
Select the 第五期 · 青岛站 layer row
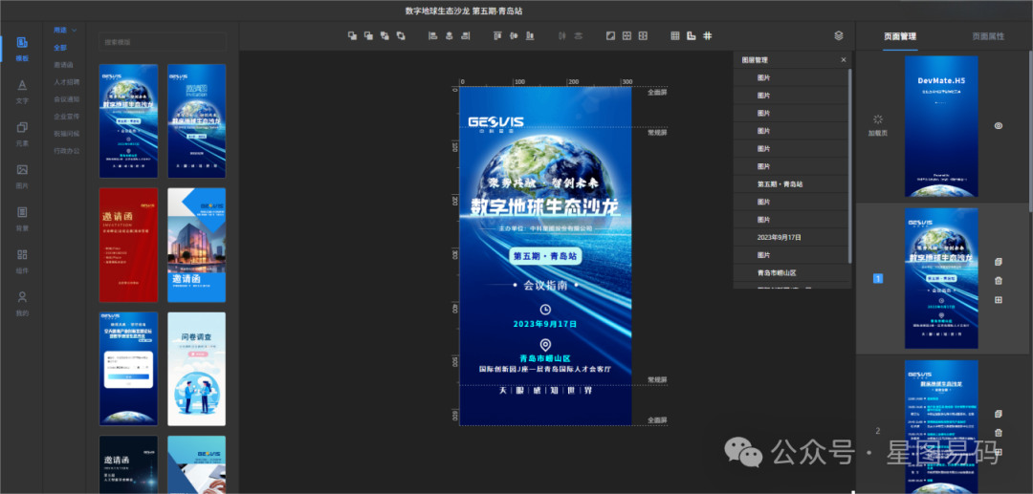(791, 184)
